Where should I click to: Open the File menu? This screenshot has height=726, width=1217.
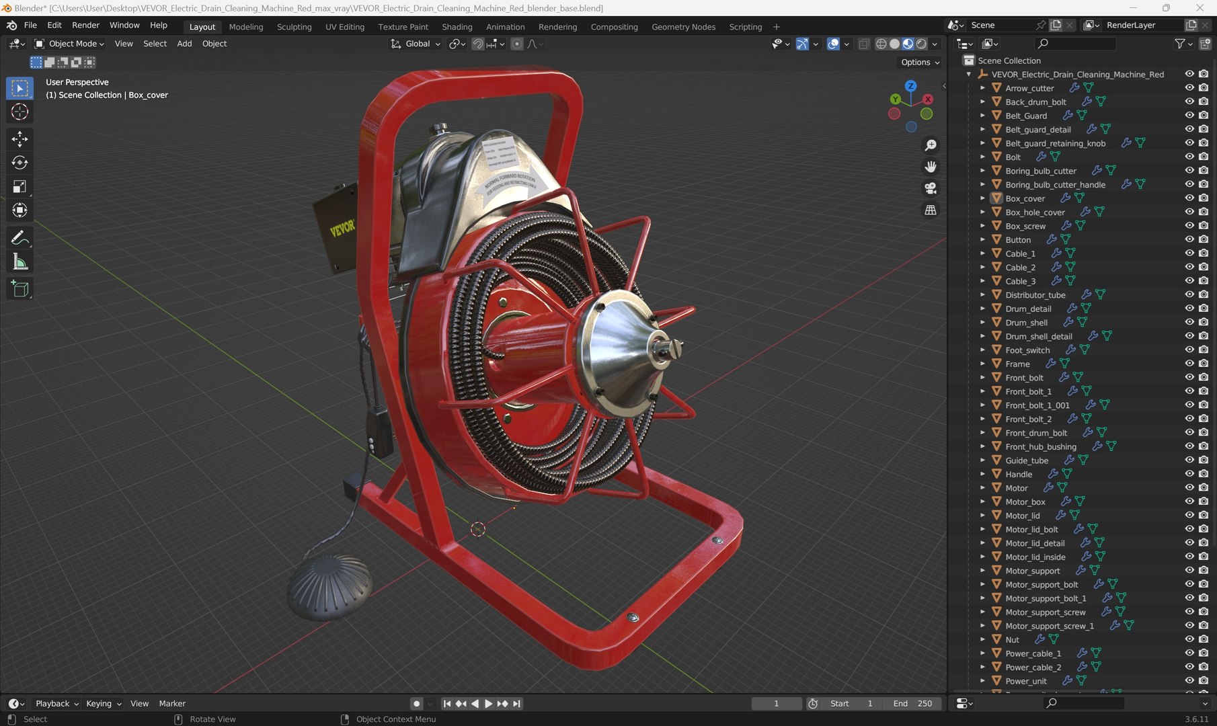30,26
